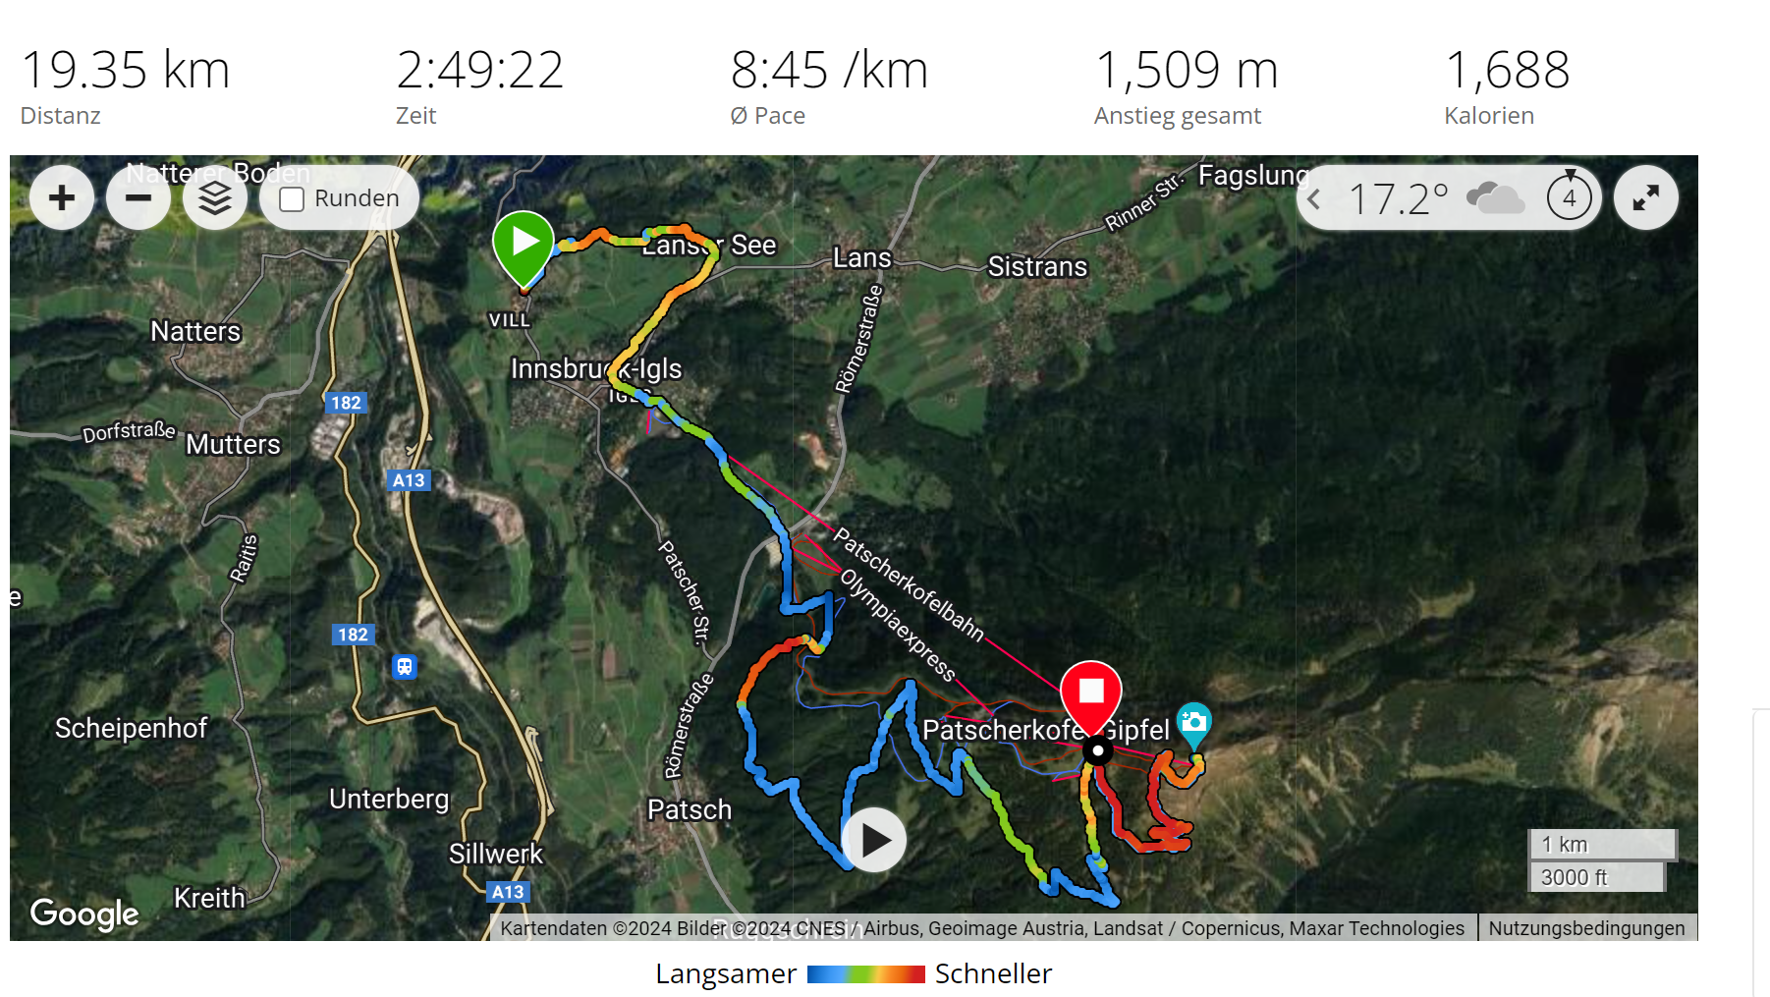The width and height of the screenshot is (1770, 997).
Task: Click the 17.2° temperature display
Action: (x=1399, y=199)
